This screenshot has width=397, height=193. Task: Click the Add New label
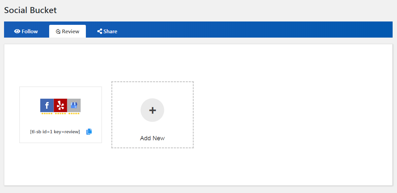coord(153,138)
